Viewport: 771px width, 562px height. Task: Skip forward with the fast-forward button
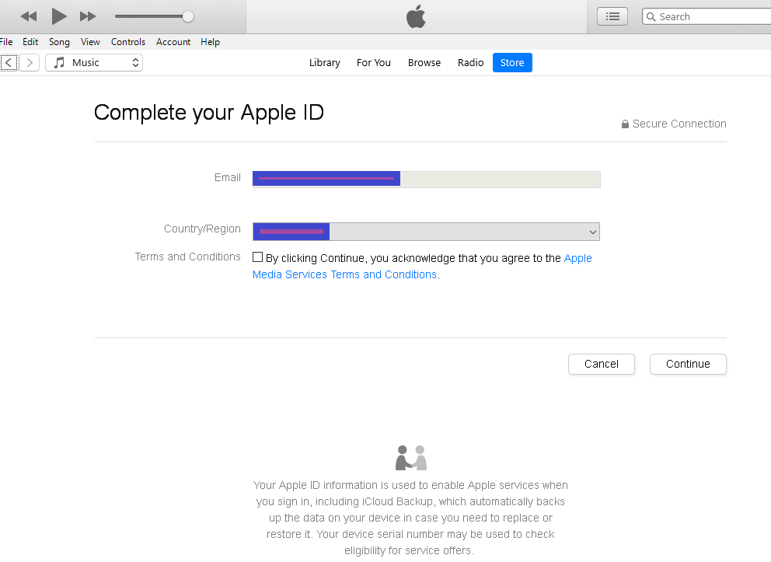[88, 17]
